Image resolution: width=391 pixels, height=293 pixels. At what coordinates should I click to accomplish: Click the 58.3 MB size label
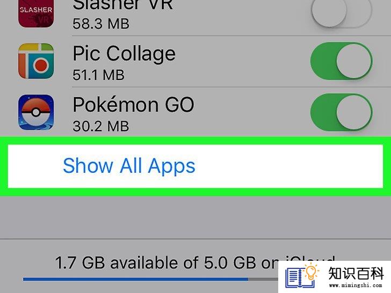tap(101, 24)
